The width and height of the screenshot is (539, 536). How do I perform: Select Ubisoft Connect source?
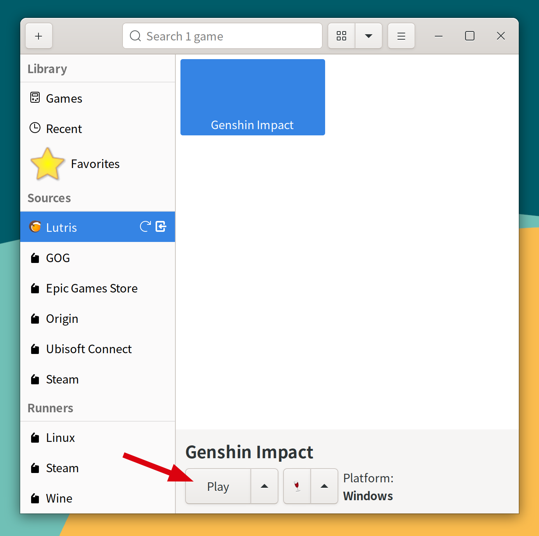(x=98, y=349)
